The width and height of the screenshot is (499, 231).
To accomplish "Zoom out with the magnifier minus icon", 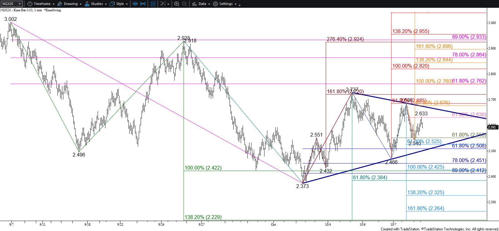I will coord(184,4).
